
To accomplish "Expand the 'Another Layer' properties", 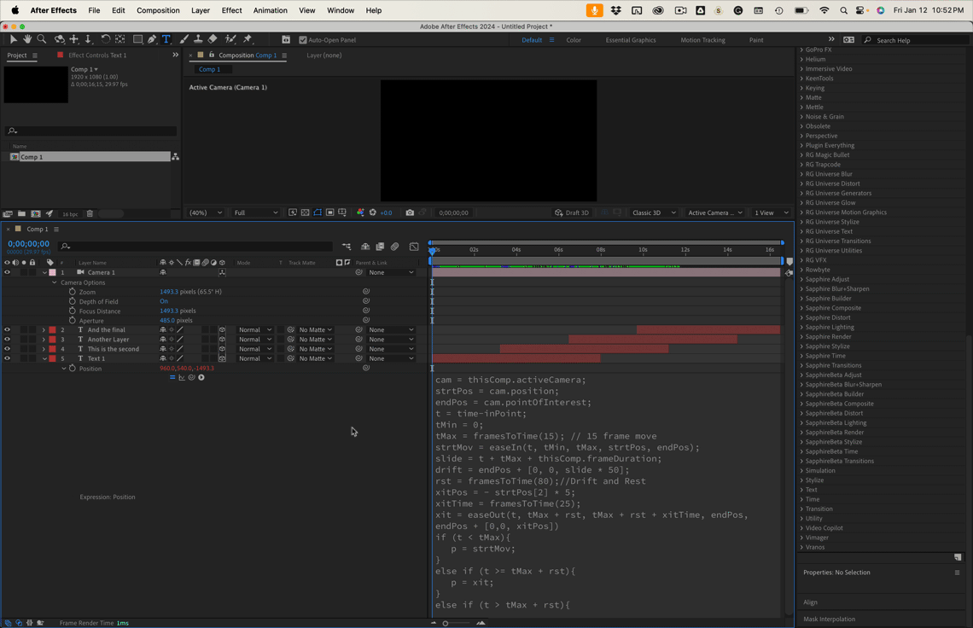I will point(44,340).
